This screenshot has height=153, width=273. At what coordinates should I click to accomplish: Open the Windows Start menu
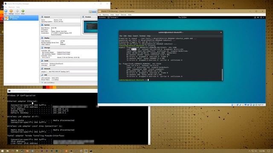coord(2,151)
